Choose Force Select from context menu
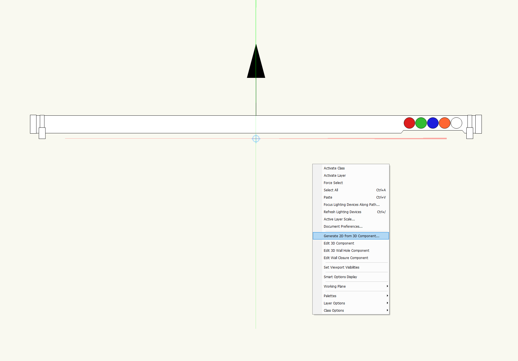Screen dimensions: 518x361 (x=333, y=183)
